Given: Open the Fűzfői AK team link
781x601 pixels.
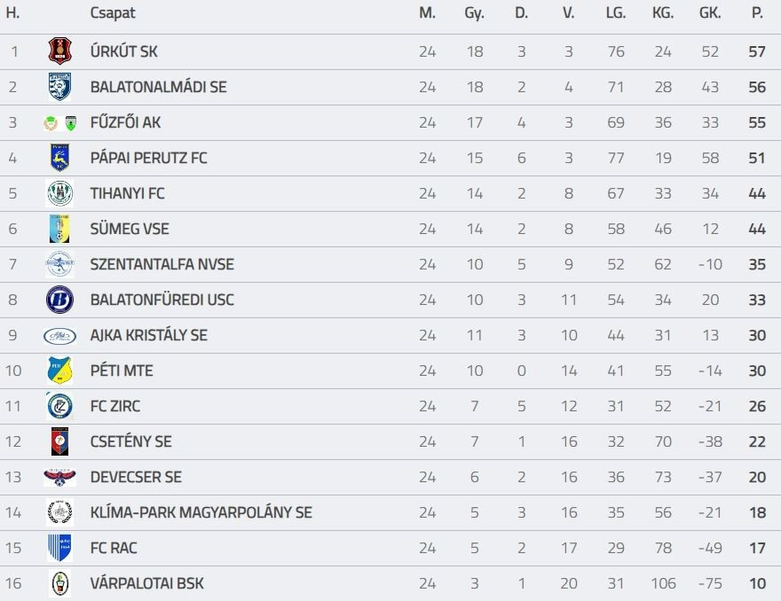Looking at the screenshot, I should coord(125,122).
